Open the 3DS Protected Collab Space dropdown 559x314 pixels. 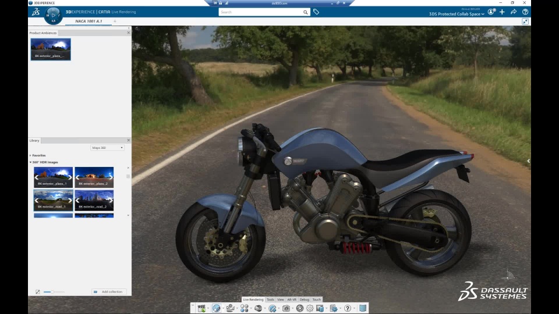(x=457, y=14)
